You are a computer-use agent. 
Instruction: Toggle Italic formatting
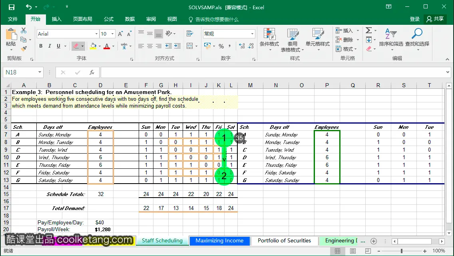point(50,46)
